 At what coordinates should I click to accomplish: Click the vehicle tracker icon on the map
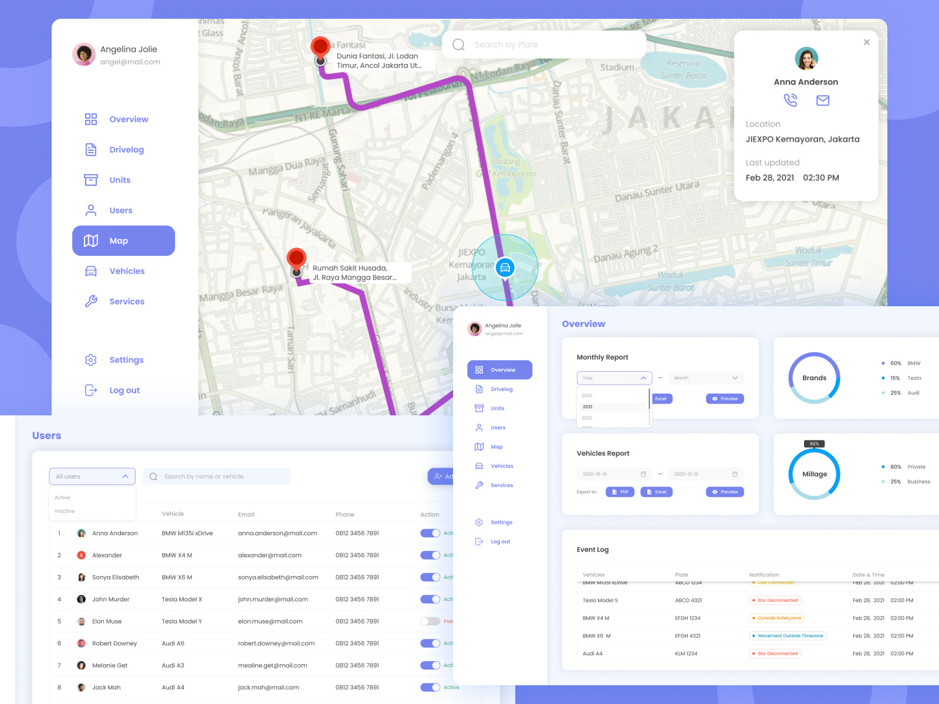click(505, 268)
